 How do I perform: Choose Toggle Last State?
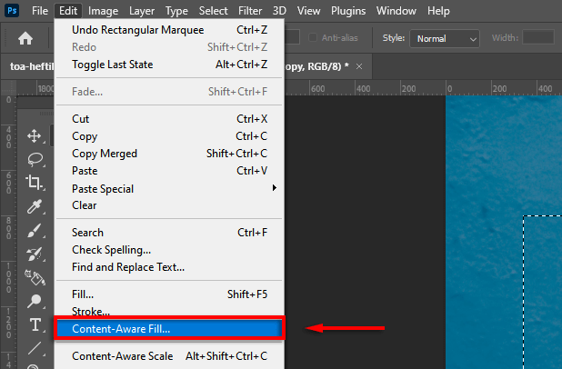169,65
